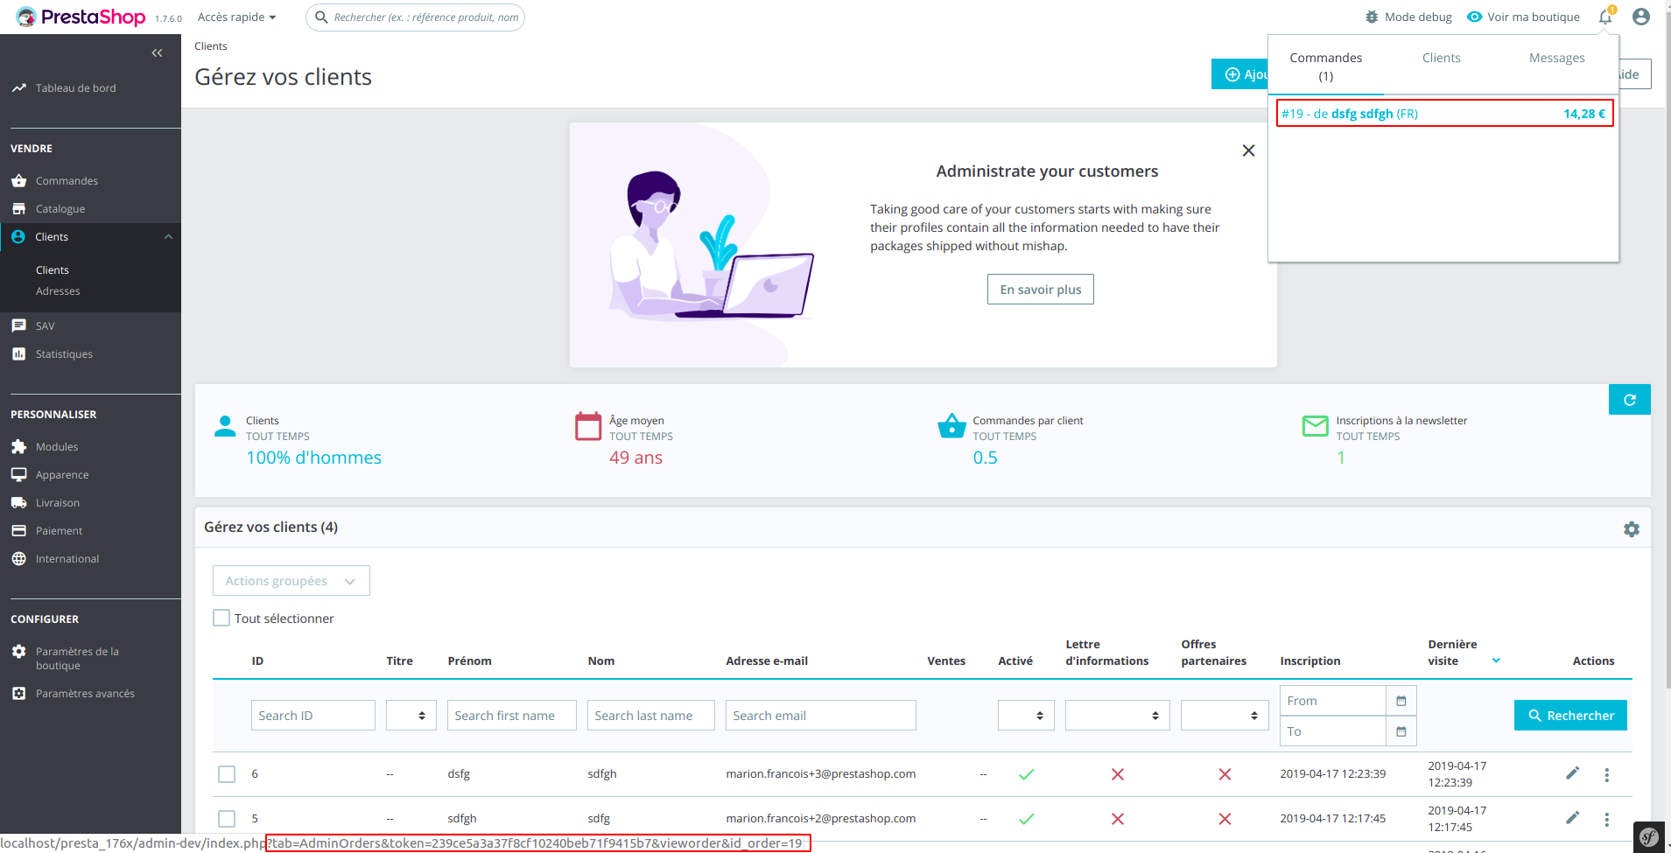Select the checkbox for client ID 6
Viewport: 1671px width, 853px height.
(227, 773)
